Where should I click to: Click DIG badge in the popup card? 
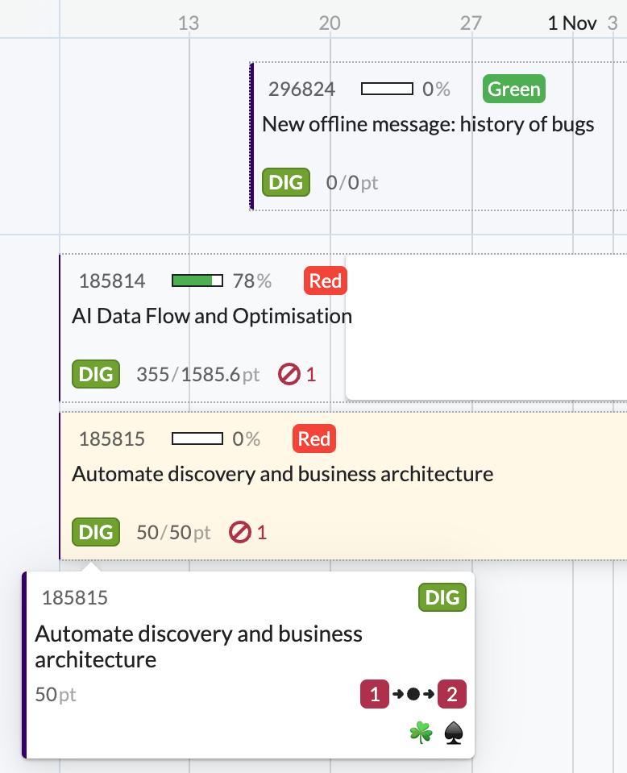(442, 597)
